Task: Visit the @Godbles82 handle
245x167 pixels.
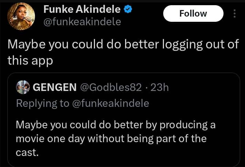Action: [111, 87]
